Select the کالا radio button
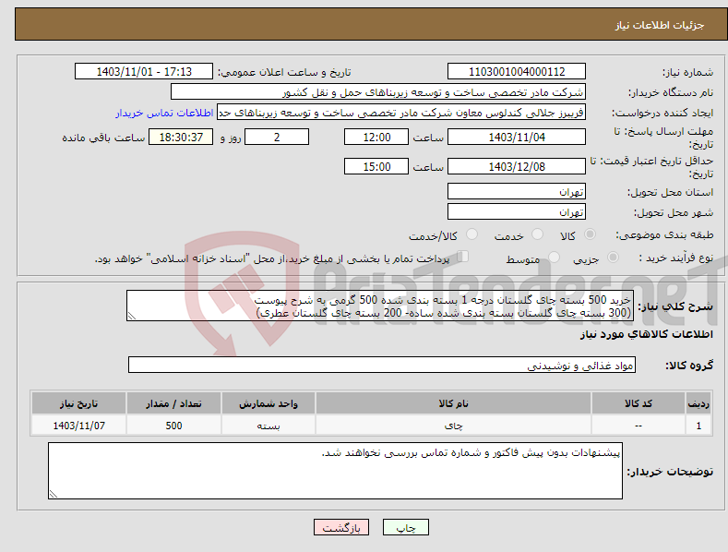This screenshot has width=728, height=552. pos(590,234)
